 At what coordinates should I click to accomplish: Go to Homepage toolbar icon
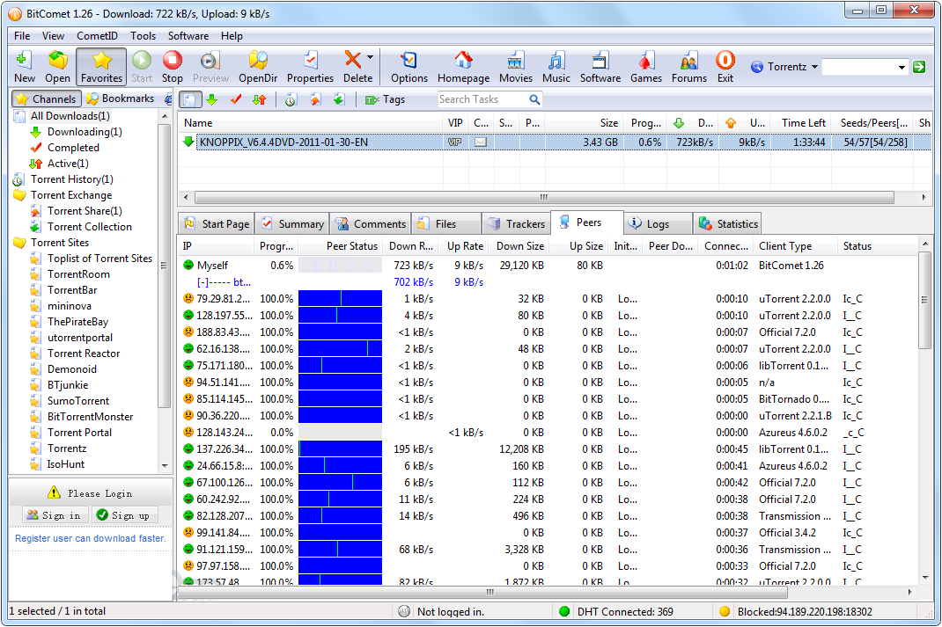pyautogui.click(x=463, y=66)
